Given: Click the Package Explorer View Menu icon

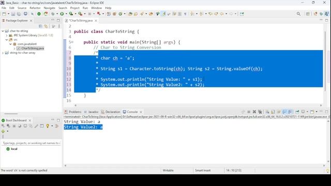Looking at the screenshot, I should (59, 26).
